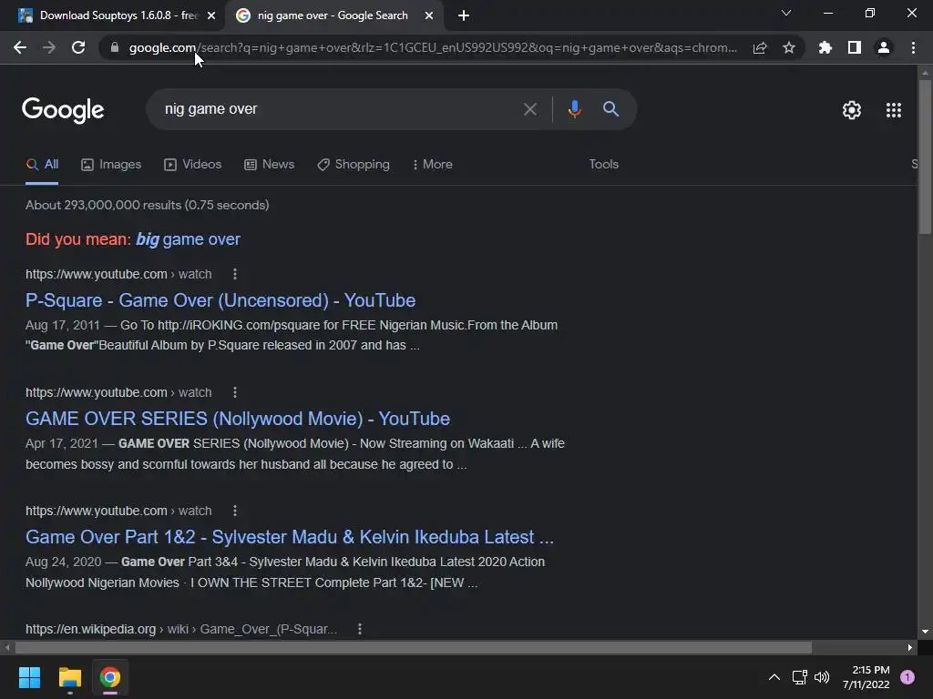Viewport: 933px width, 699px height.
Task: Open network status tray icon
Action: pyautogui.click(x=800, y=677)
